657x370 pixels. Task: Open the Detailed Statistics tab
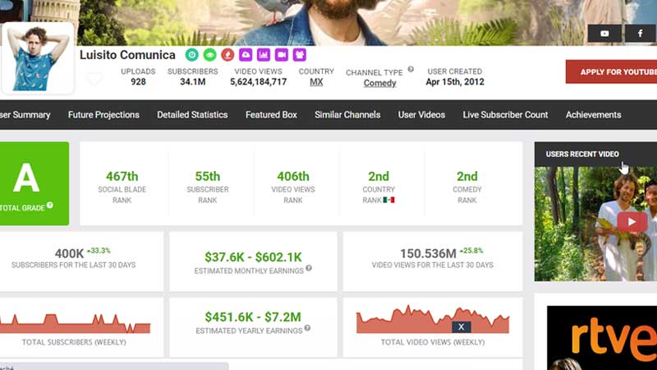coord(192,115)
